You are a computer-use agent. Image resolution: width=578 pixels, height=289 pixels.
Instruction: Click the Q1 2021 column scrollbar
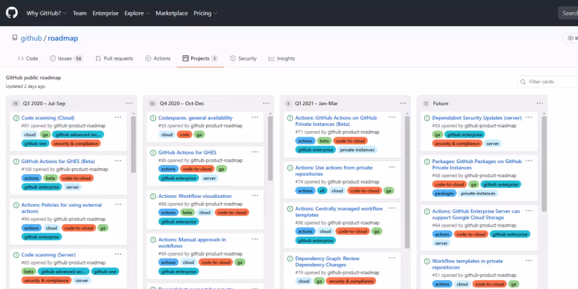tap(407, 182)
